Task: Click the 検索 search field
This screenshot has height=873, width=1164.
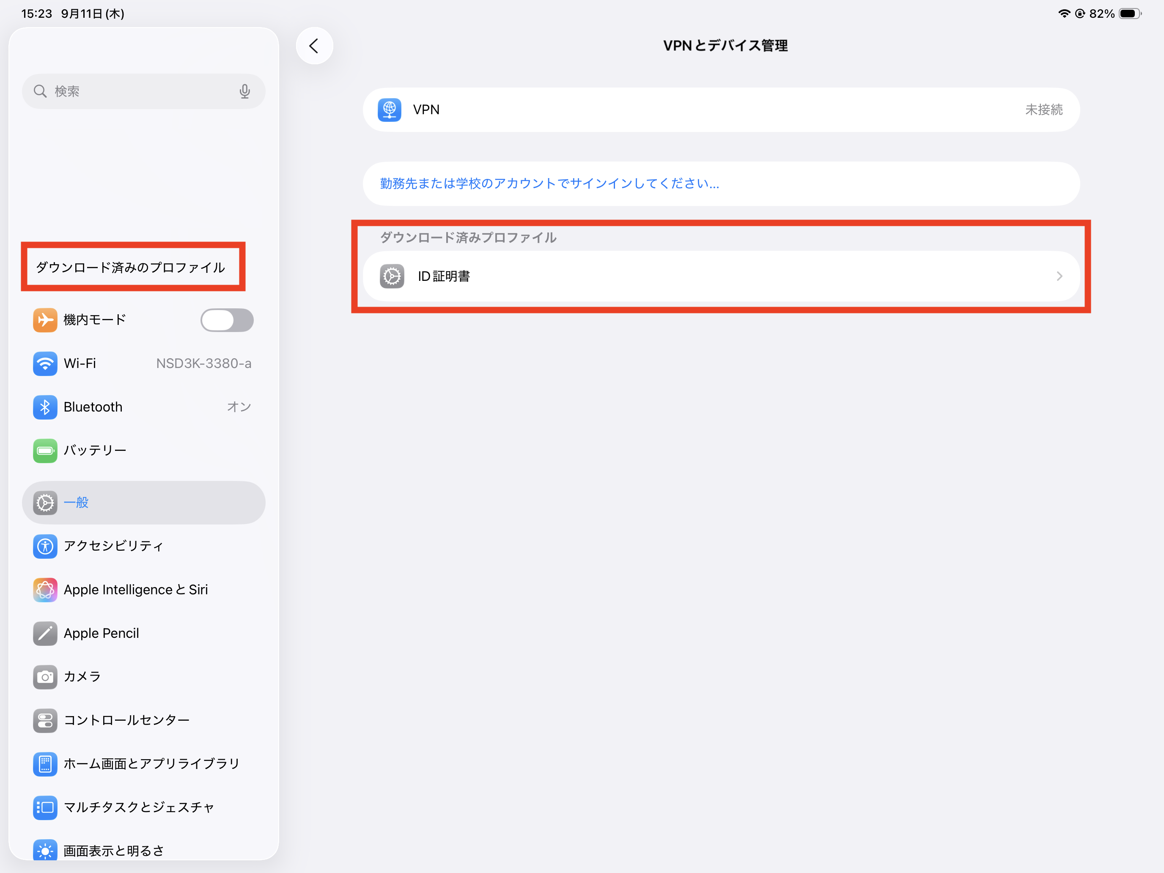Action: click(x=137, y=91)
